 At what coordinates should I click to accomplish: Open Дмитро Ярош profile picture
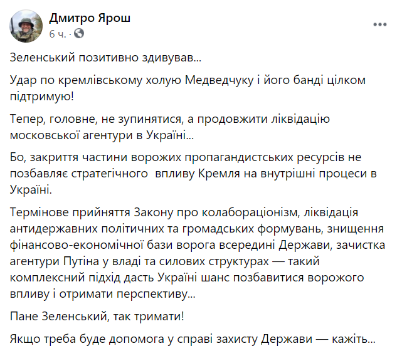pos(26,26)
